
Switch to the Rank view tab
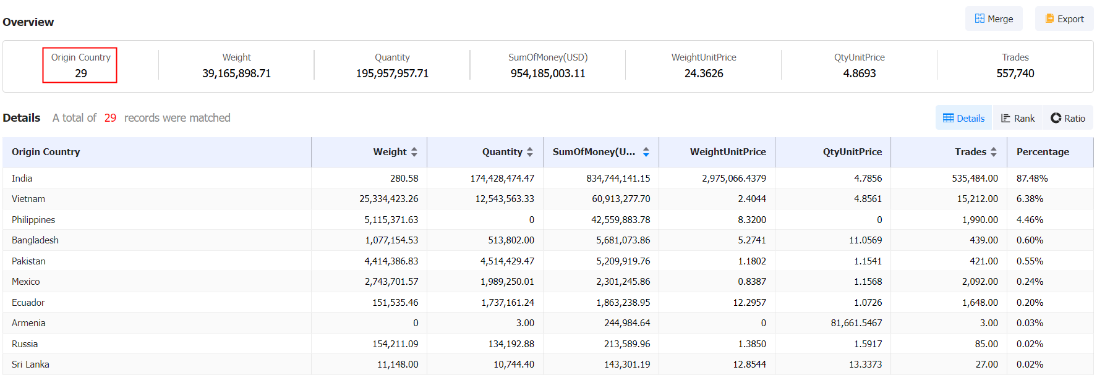pyautogui.click(x=1018, y=118)
